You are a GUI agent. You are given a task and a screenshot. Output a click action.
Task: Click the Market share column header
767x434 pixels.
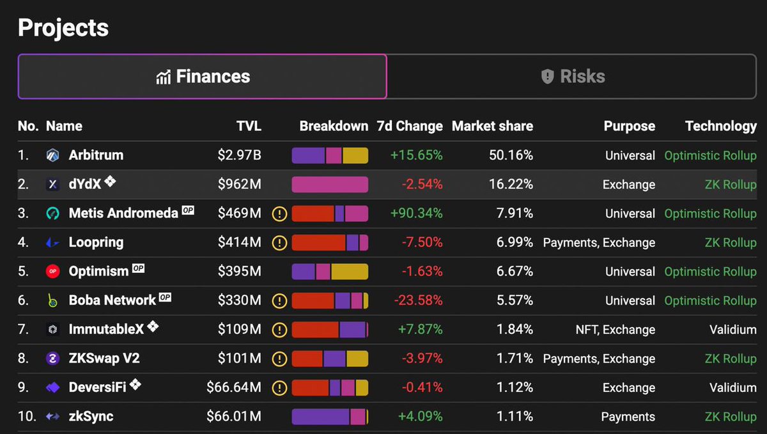click(x=492, y=126)
